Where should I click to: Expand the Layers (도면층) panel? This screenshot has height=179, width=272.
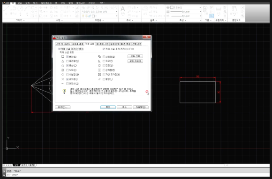click(x=99, y=20)
